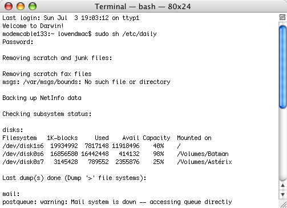The width and height of the screenshot is (287, 208).
Task: Click the 'Last dump(s) done' line
Action: [x=74, y=178]
